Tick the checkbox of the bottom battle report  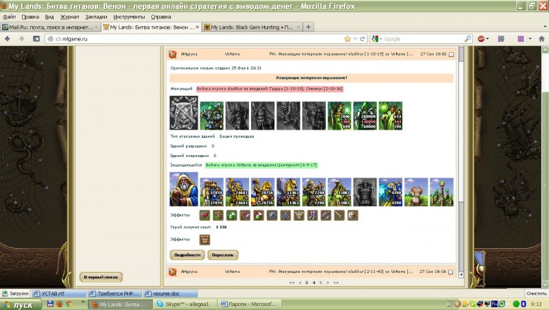tap(451, 272)
